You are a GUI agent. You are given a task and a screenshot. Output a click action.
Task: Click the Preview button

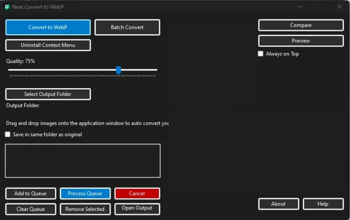click(x=301, y=41)
